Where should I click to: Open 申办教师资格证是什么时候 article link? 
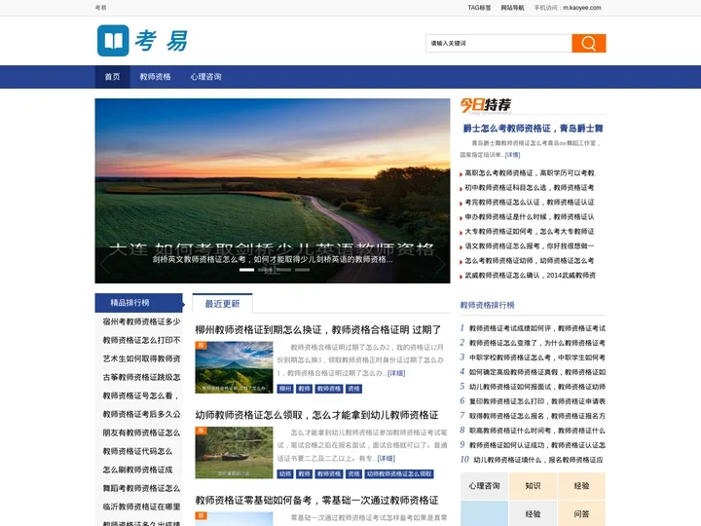tap(530, 217)
